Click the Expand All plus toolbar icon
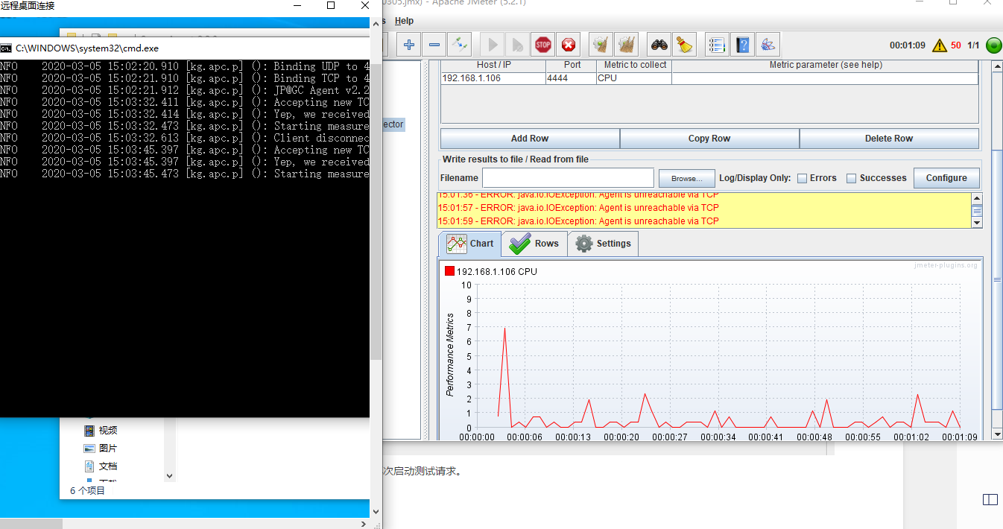The image size is (1003, 529). (408, 45)
